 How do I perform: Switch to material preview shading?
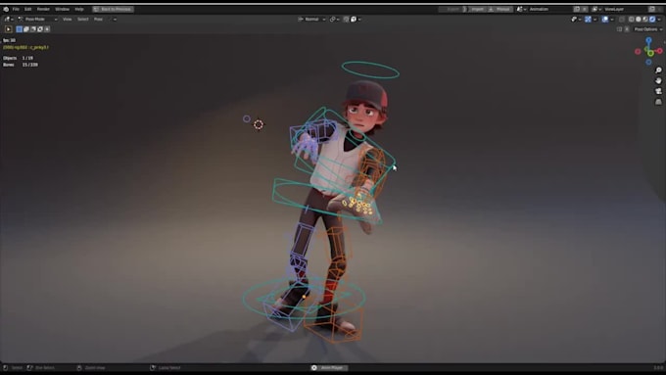tap(645, 20)
